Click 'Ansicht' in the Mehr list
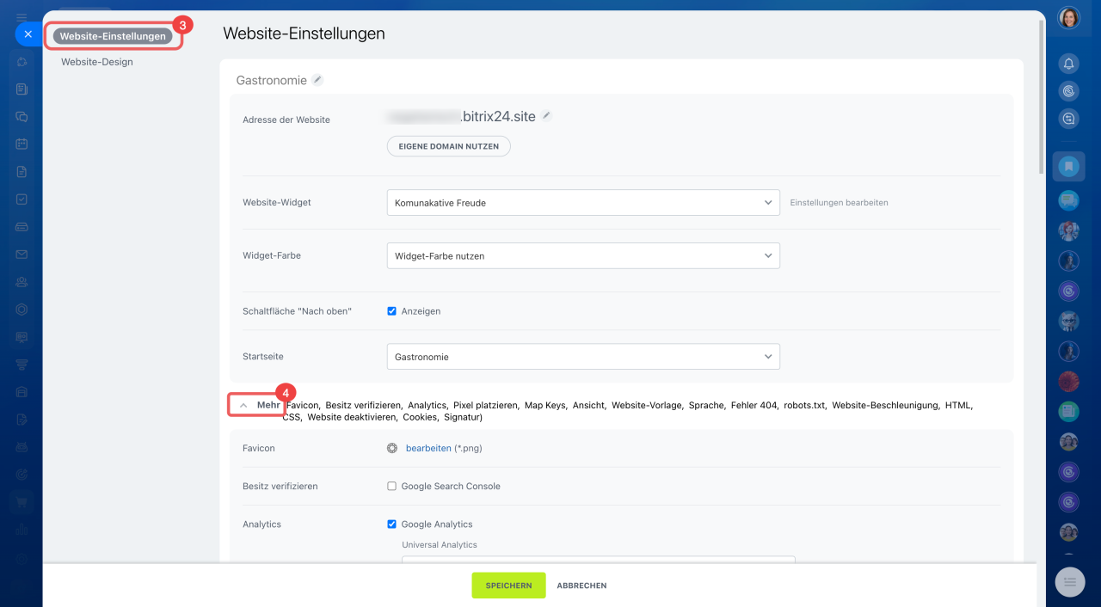Viewport: 1101px width, 607px height. pos(588,405)
